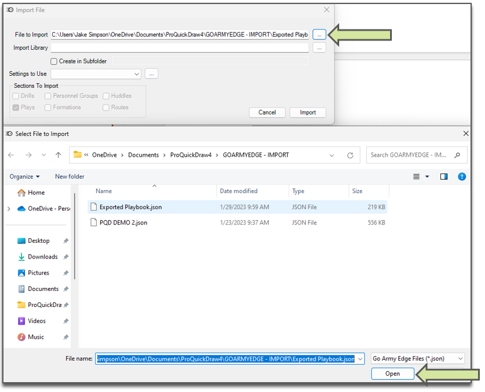The image size is (485, 392).
Task: Open the Help question mark icon
Action: [x=462, y=176]
